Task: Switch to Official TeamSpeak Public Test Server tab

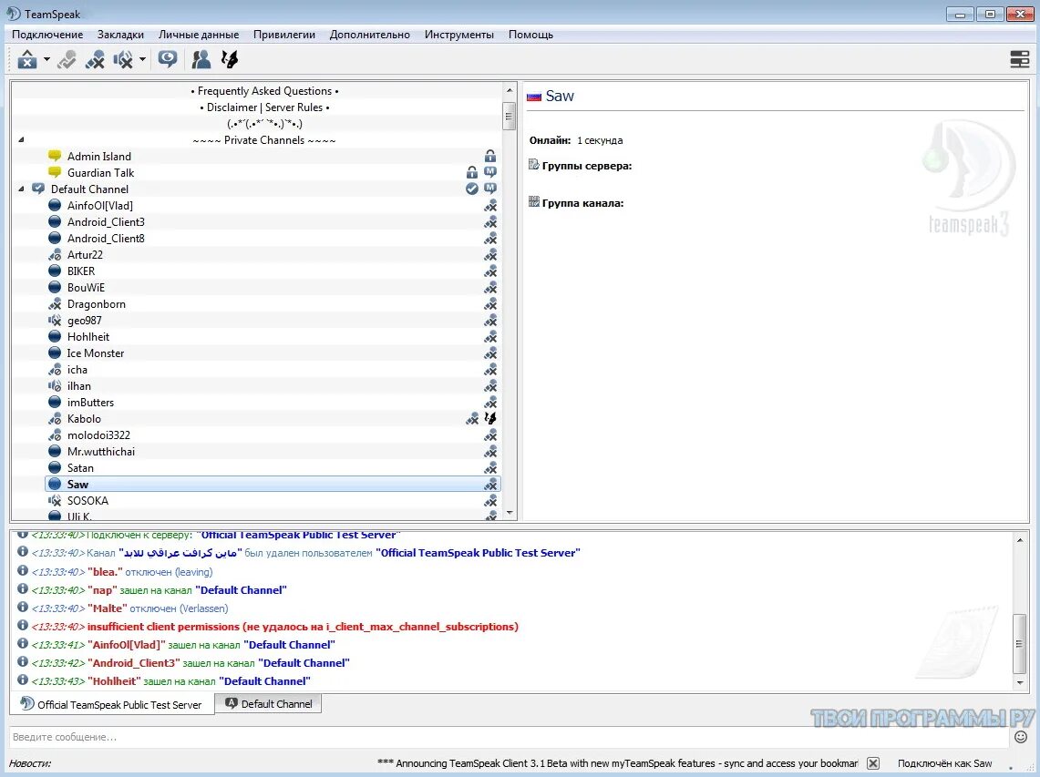Action: coord(111,704)
